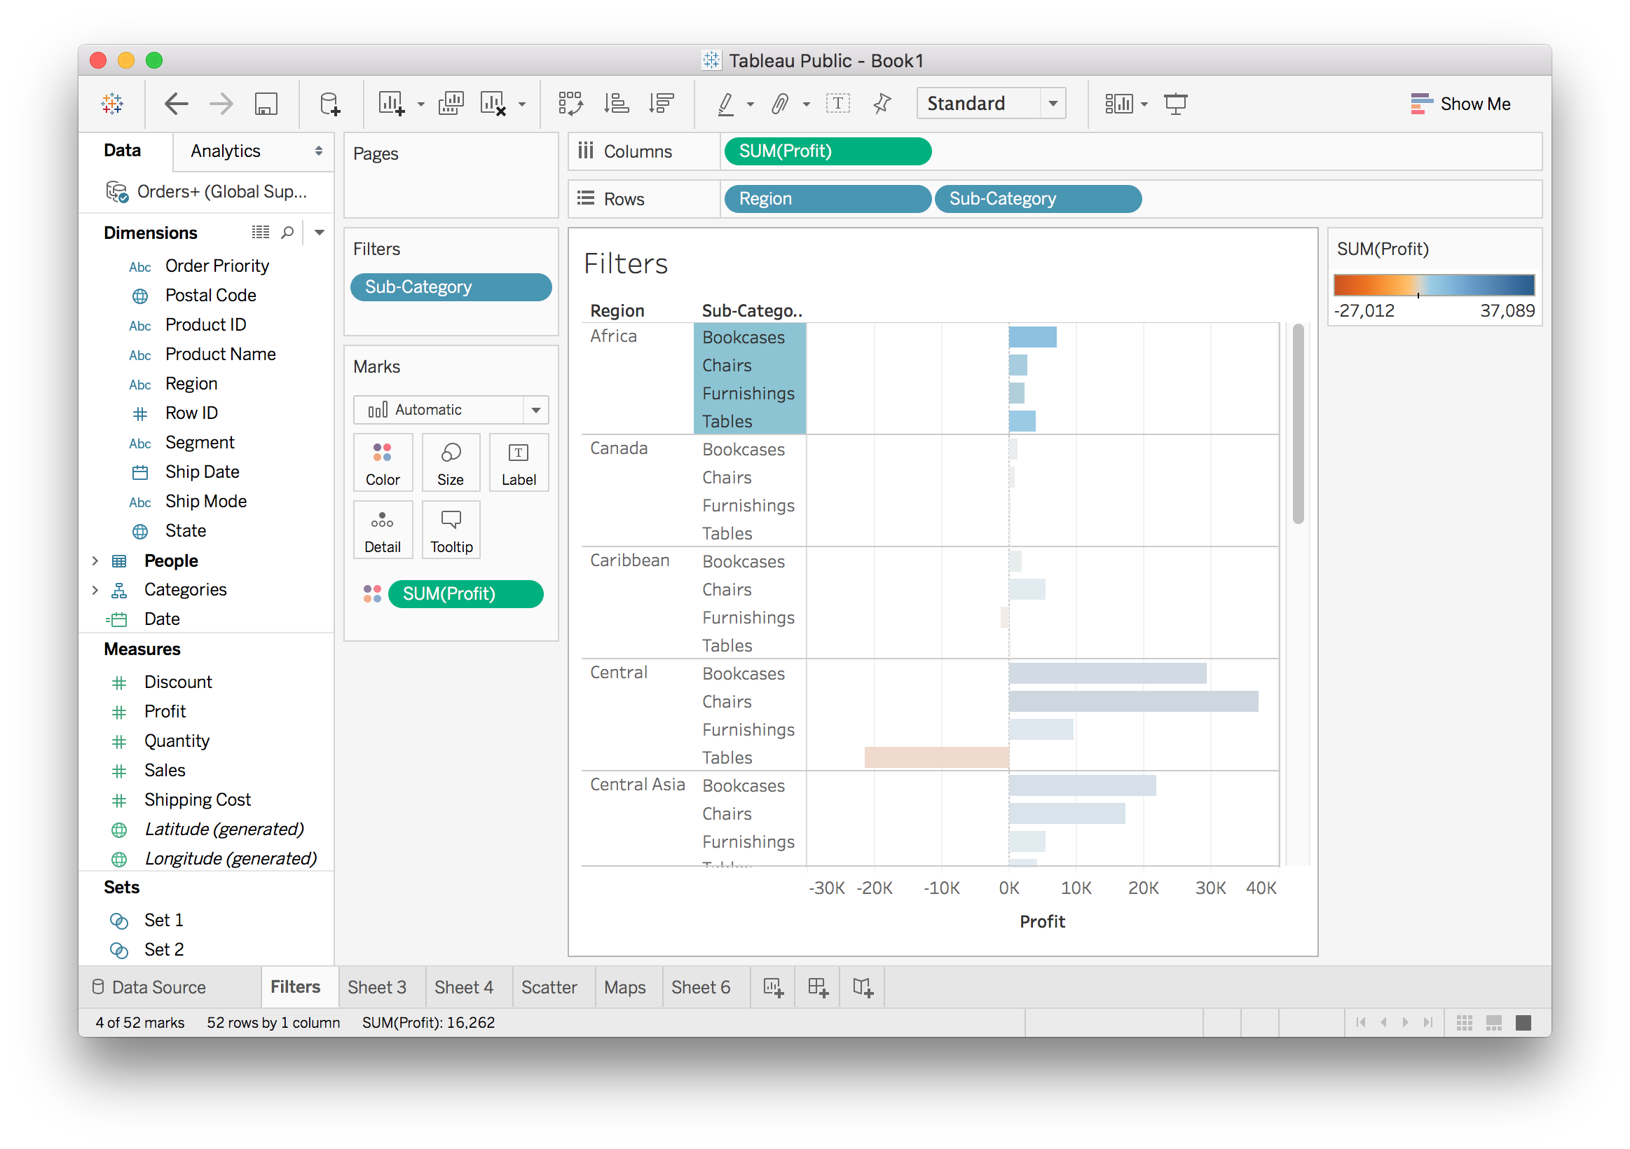
Task: Click the Save icon in toolbar
Action: (266, 104)
